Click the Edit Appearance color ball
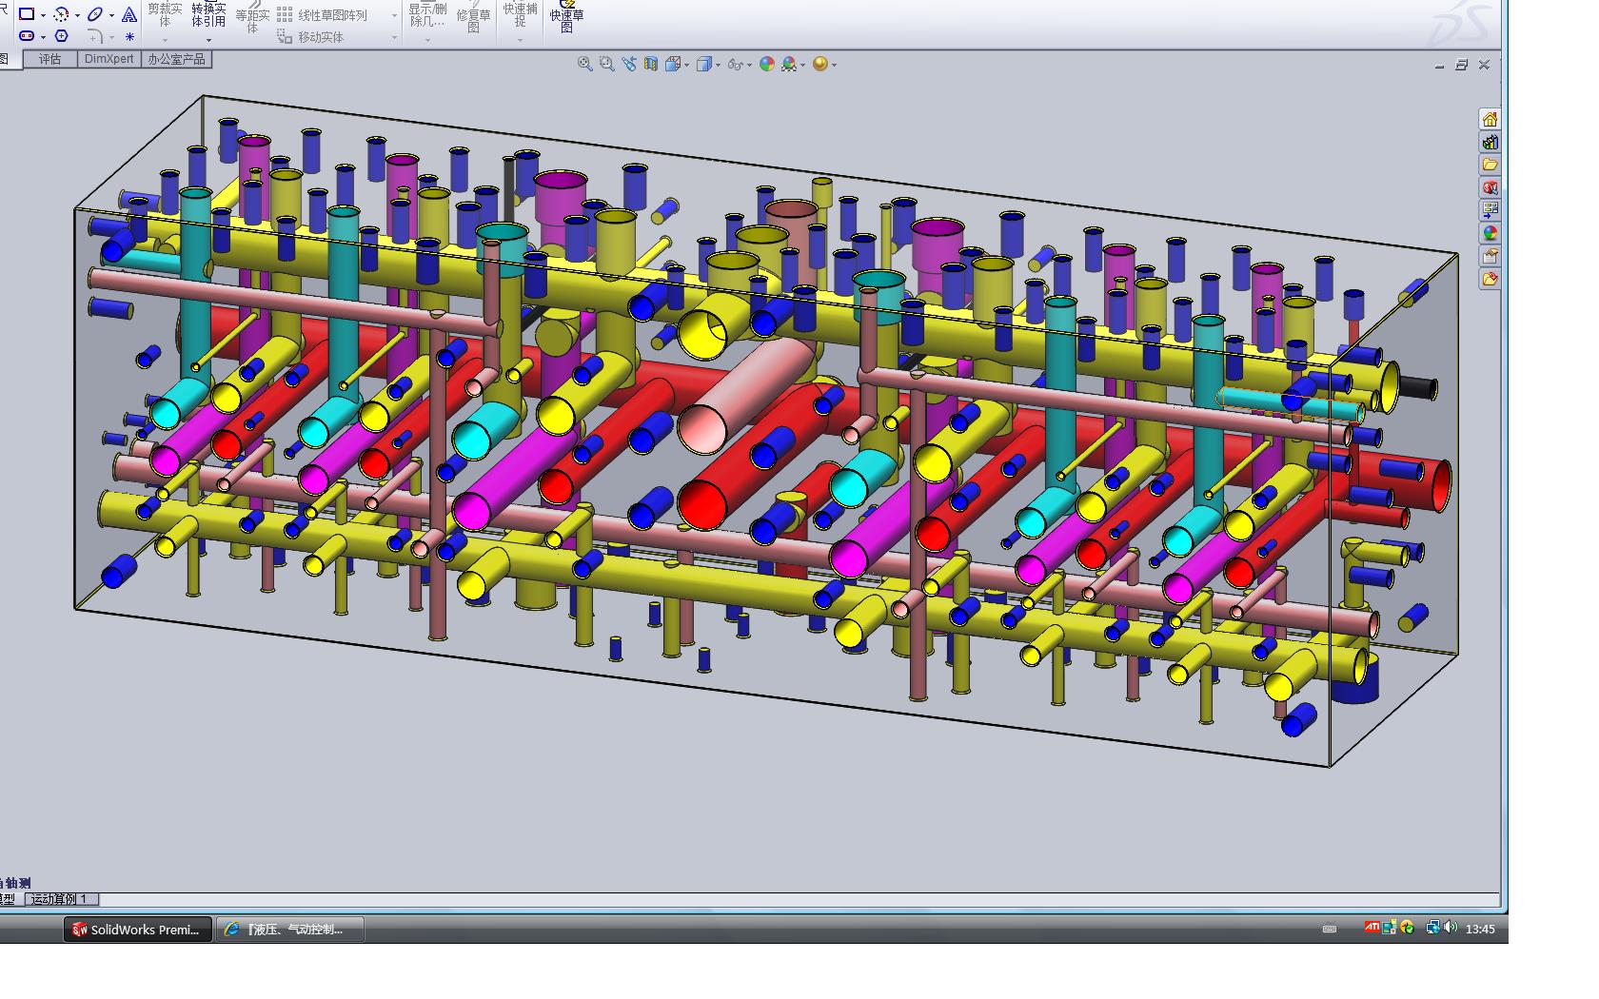The height and width of the screenshot is (999, 1599). pyautogui.click(x=766, y=64)
